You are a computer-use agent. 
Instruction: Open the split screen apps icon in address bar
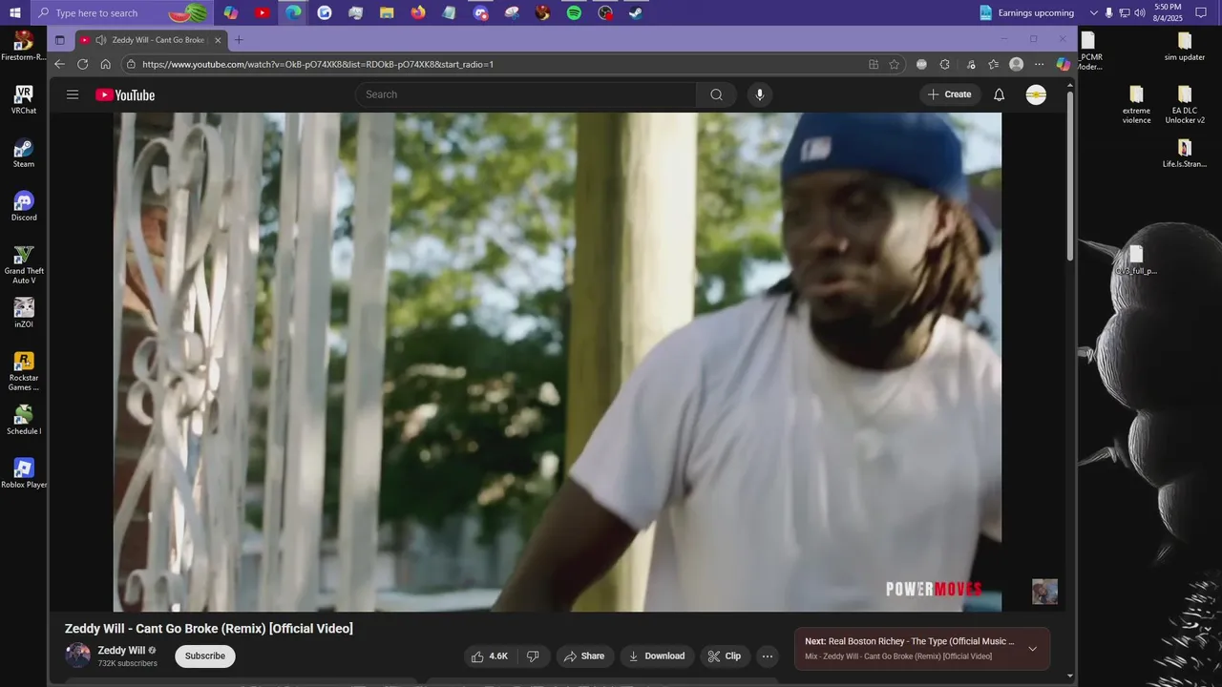pos(874,64)
